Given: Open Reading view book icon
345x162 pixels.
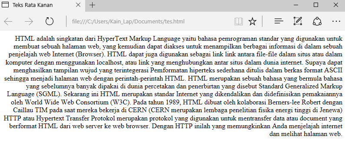Looking at the screenshot, I should pyautogui.click(x=239, y=22).
